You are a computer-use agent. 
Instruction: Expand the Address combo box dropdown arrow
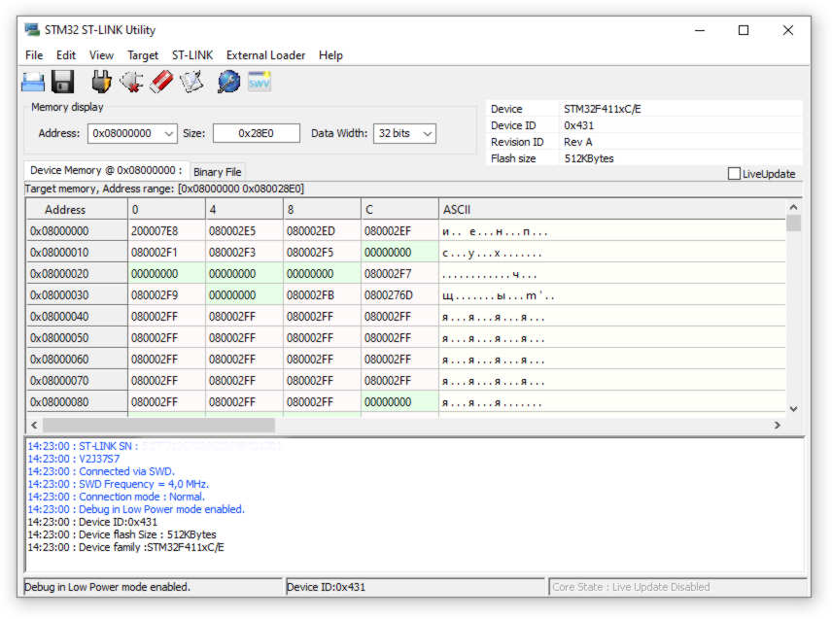tap(169, 134)
